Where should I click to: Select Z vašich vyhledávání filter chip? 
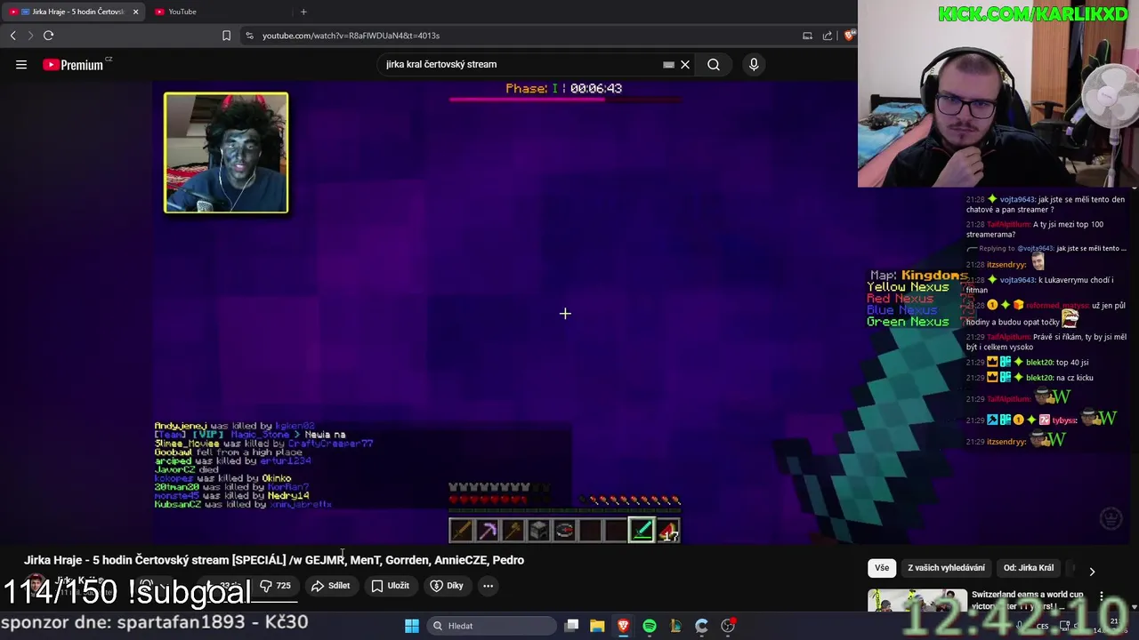pos(946,568)
